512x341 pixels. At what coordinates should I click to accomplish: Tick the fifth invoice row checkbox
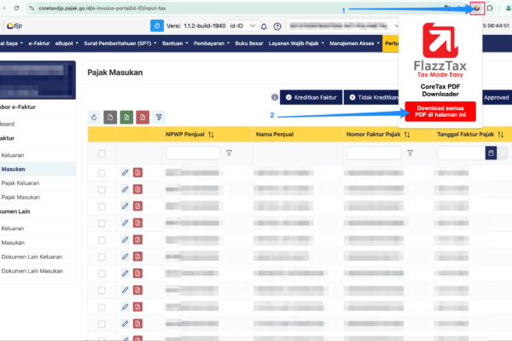point(102,240)
